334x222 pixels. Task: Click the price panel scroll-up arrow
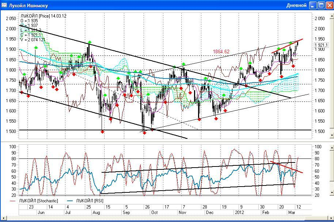pos(332,16)
